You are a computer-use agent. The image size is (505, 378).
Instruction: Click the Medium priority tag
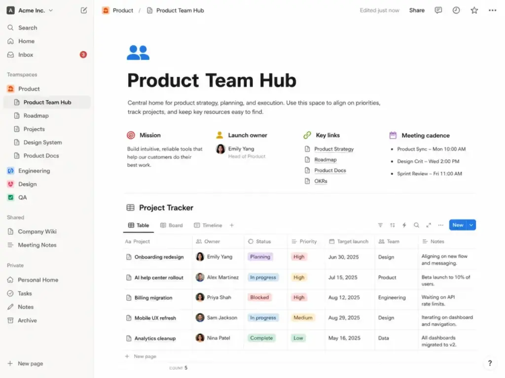click(303, 317)
